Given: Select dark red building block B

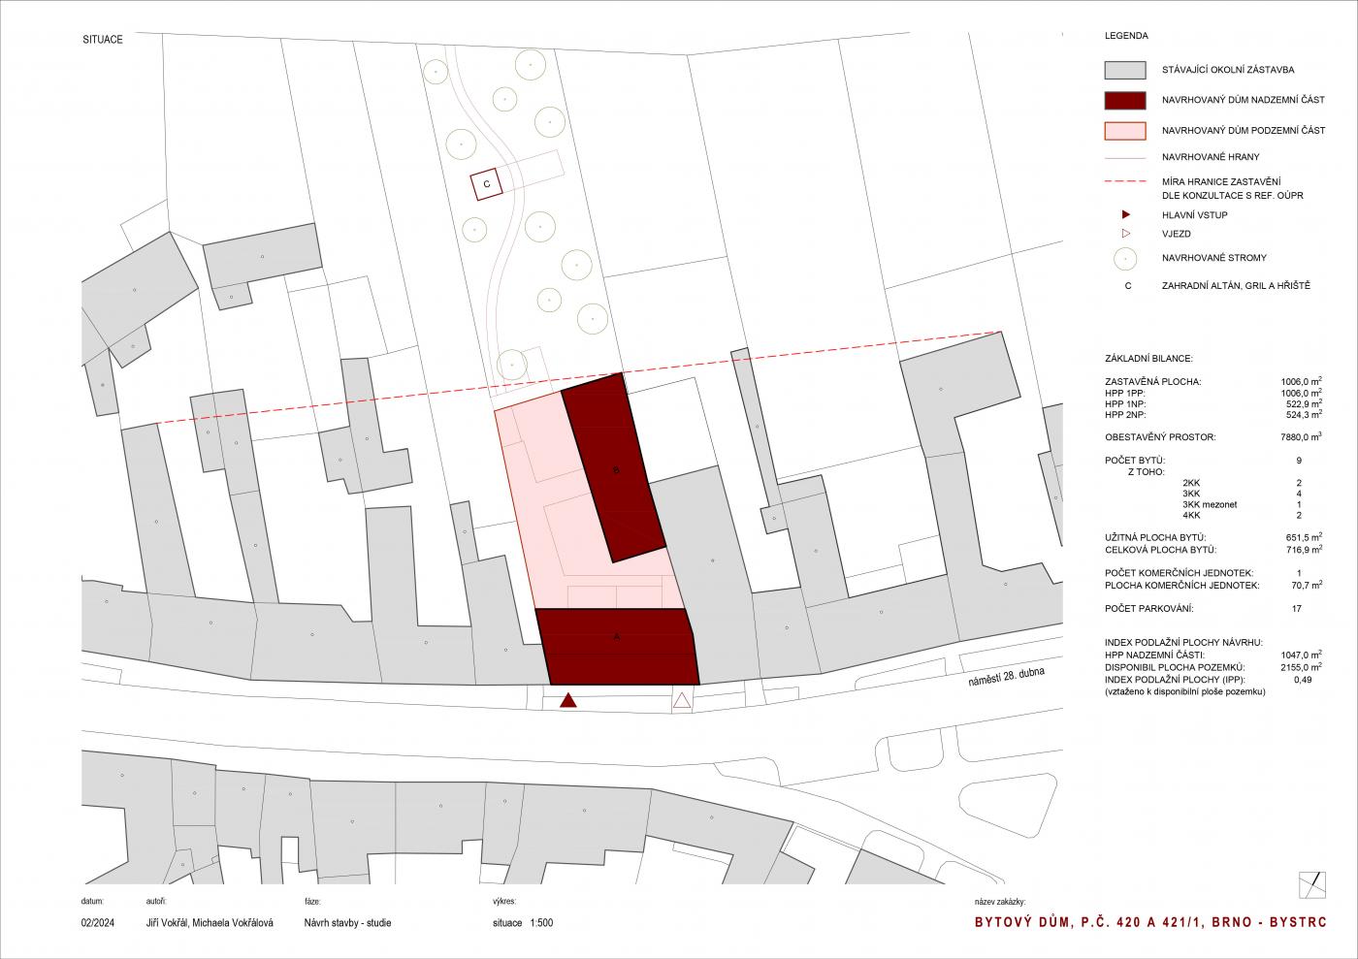Looking at the screenshot, I should pos(614,468).
